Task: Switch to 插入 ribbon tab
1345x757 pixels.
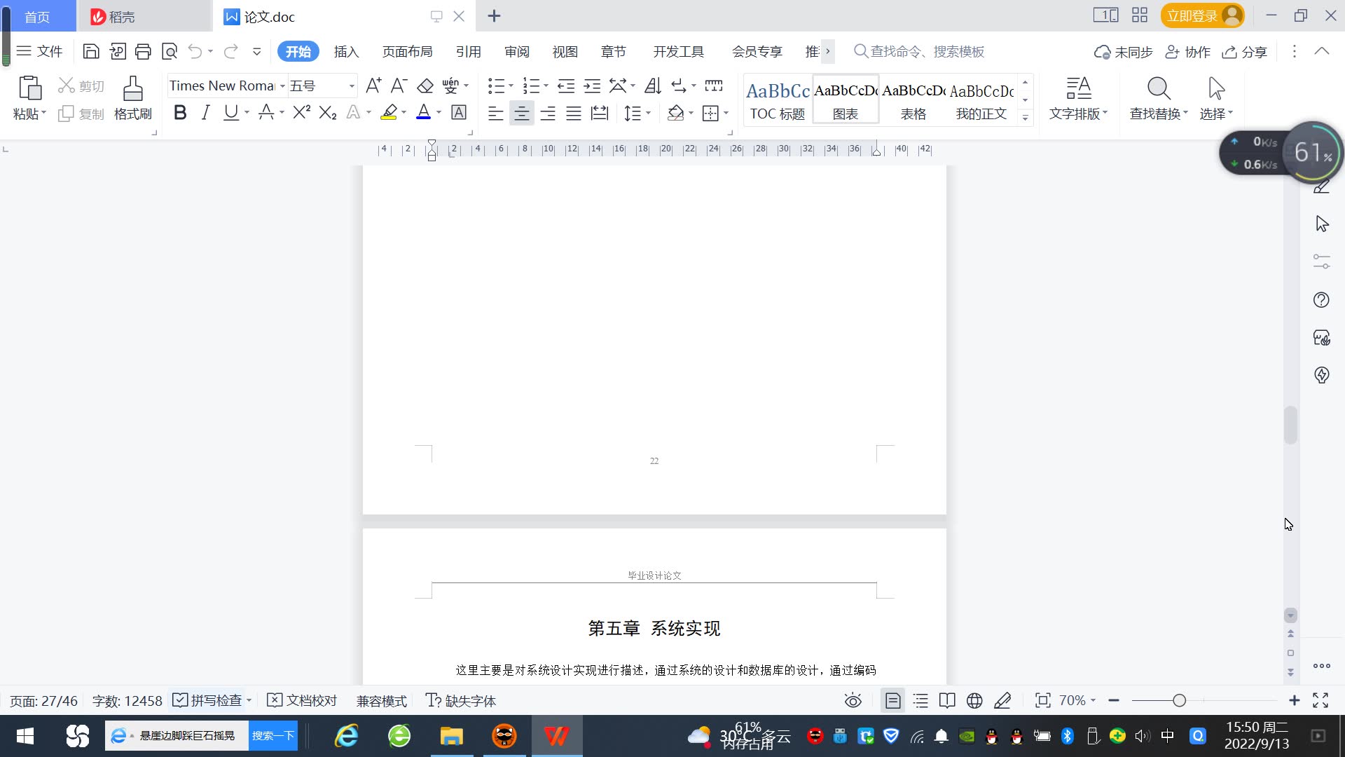Action: tap(346, 51)
